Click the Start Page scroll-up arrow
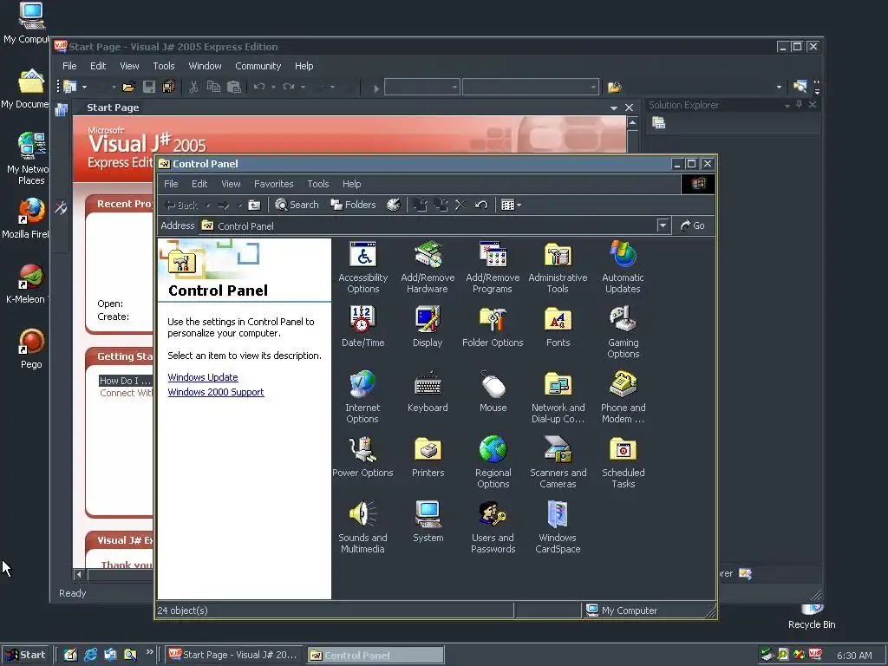Image resolution: width=888 pixels, height=666 pixels. coord(632,122)
